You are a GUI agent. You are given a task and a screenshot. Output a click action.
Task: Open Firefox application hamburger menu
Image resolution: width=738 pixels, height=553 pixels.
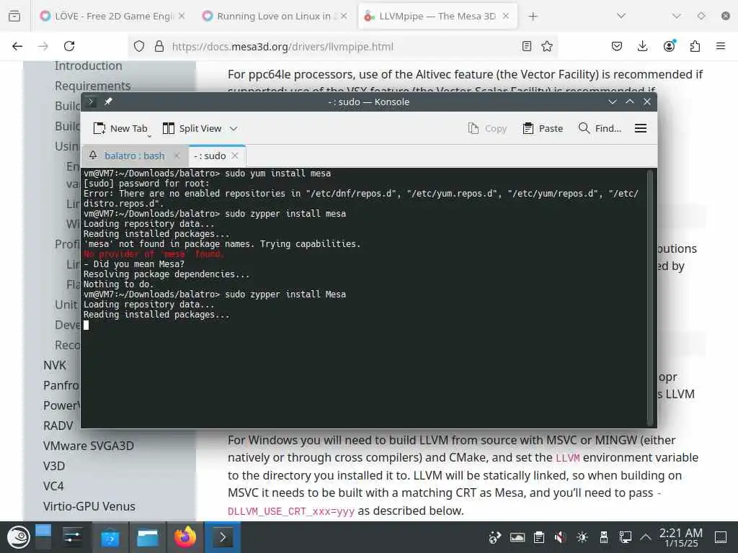[x=721, y=46]
